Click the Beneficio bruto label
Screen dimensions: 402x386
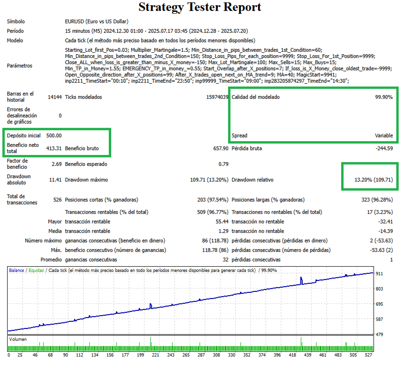point(82,148)
